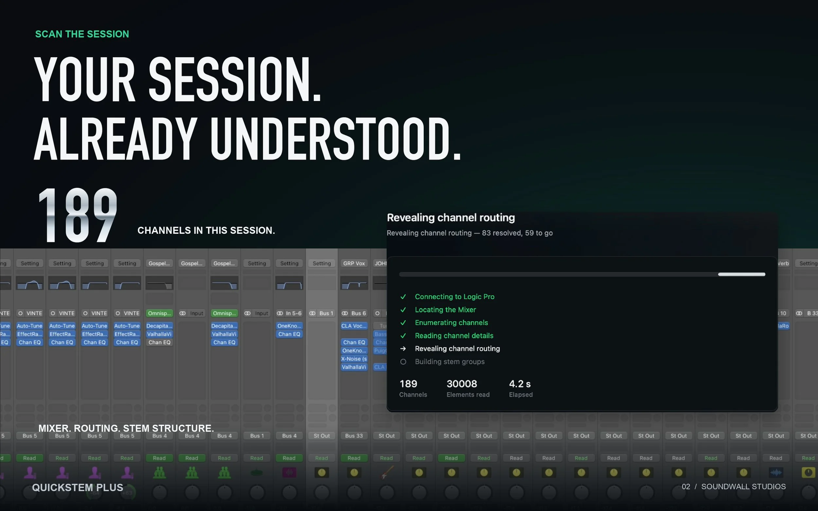The height and width of the screenshot is (511, 818).
Task: Click the checkmark beside Enumerating channels
Action: coord(403,323)
